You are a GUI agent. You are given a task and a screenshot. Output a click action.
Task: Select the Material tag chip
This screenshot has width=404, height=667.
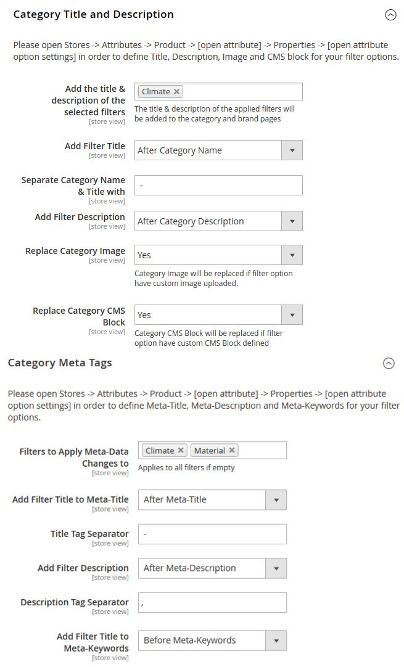coord(209,451)
